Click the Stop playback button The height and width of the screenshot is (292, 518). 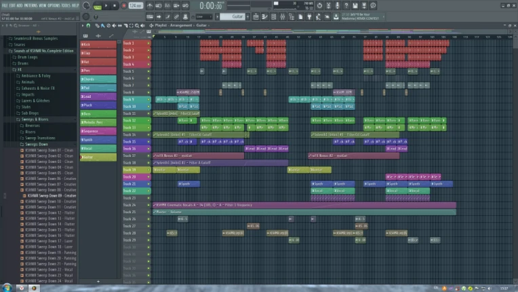pos(115,5)
